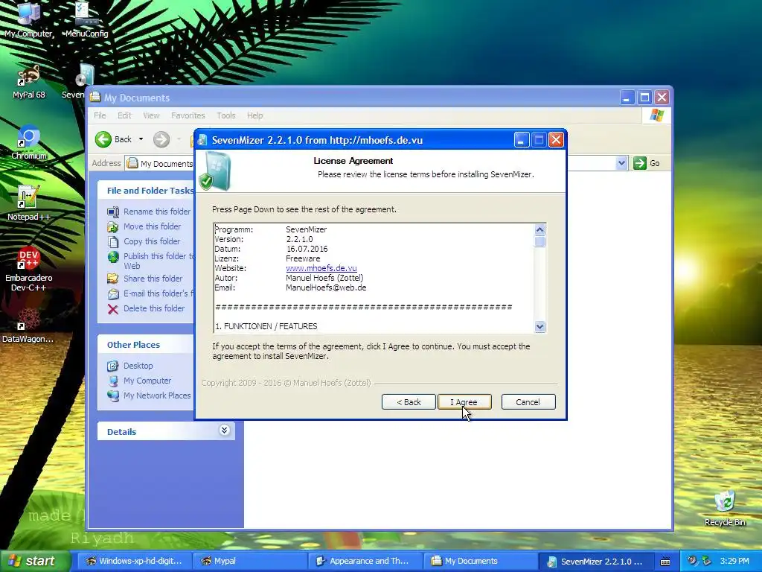Click the 3:29 PM system clock
The image size is (762, 572).
(734, 561)
